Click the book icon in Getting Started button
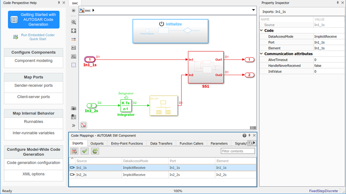 click(x=14, y=20)
